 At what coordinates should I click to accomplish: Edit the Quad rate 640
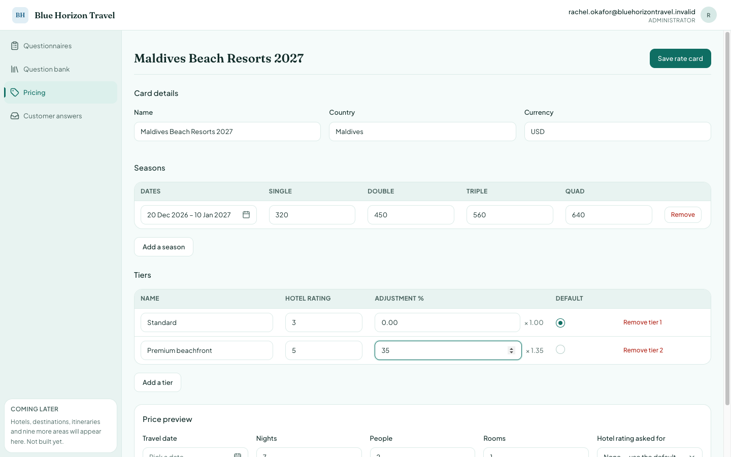tap(609, 215)
